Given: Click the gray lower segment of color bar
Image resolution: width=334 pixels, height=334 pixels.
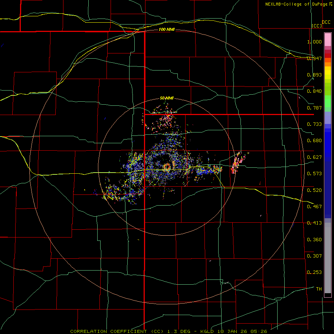Looking at the screenshot, I should 328,258.
